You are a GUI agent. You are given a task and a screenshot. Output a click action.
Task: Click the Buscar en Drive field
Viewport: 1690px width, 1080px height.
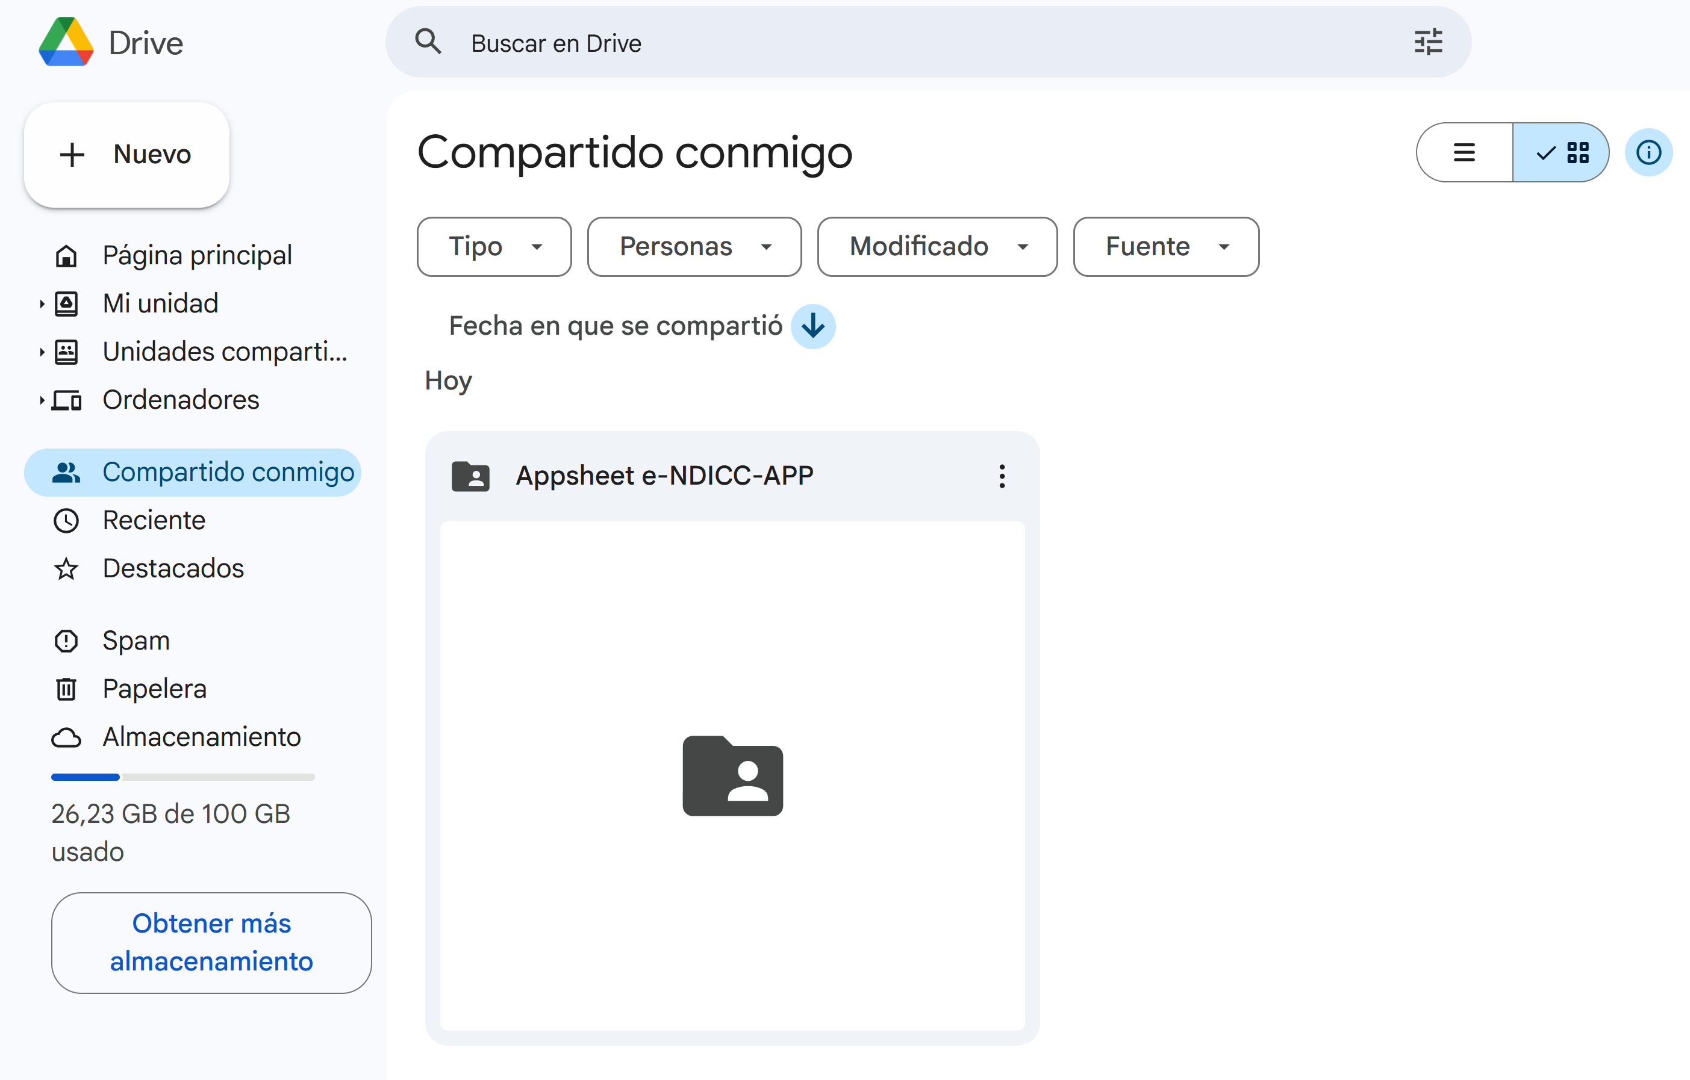(x=912, y=43)
